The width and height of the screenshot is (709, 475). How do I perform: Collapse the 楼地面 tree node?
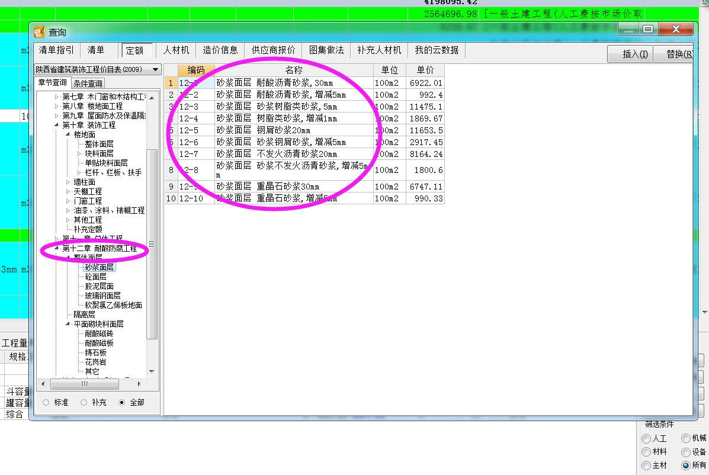68,134
